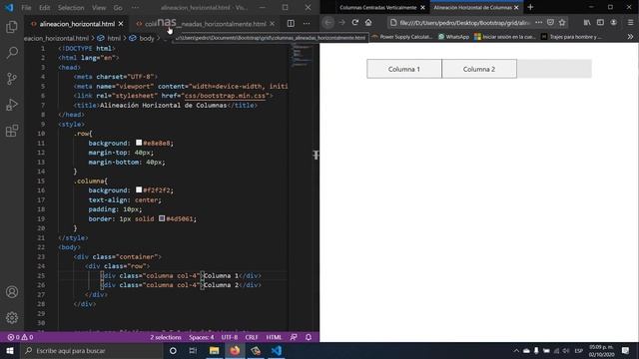This screenshot has height=359, width=639.
Task: Click the 2 selections status item
Action: coord(166,337)
